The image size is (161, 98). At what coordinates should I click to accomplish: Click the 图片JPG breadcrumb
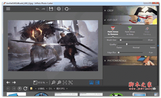tap(60, 89)
